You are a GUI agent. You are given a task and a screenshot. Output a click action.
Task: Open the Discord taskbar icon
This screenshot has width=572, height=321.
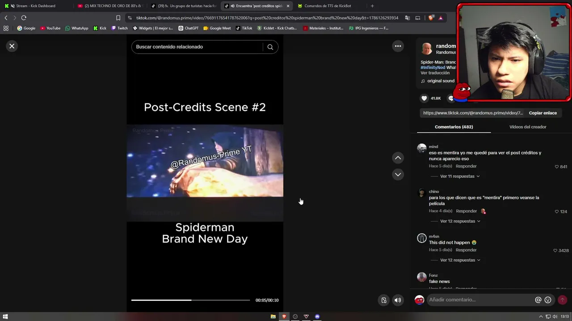point(317,317)
